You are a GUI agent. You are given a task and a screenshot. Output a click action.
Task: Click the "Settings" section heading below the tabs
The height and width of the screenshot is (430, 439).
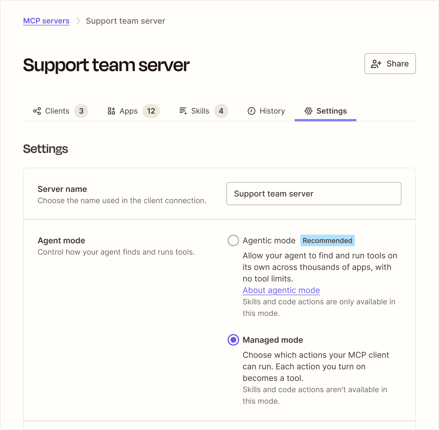(46, 149)
